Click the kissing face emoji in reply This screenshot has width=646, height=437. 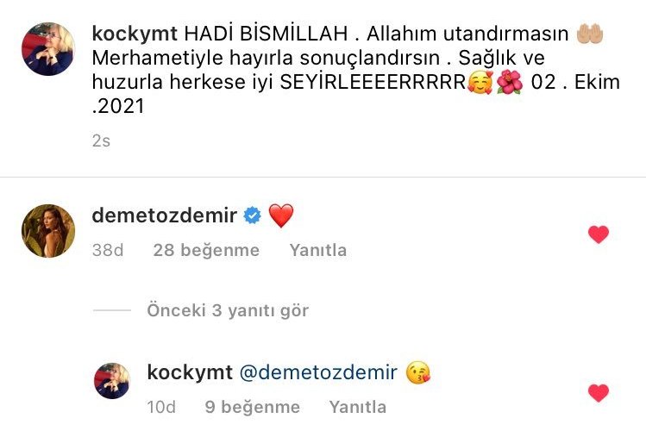pos(417,372)
